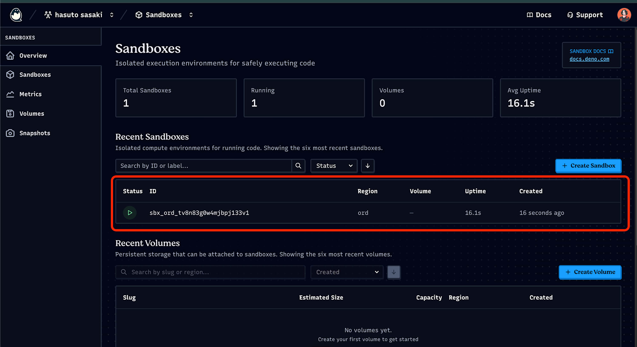
Task: Expand the Sandboxes breadcrumb switcher
Action: tap(191, 15)
